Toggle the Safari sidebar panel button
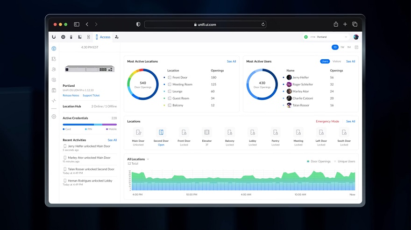411x230 pixels. [x=77, y=24]
